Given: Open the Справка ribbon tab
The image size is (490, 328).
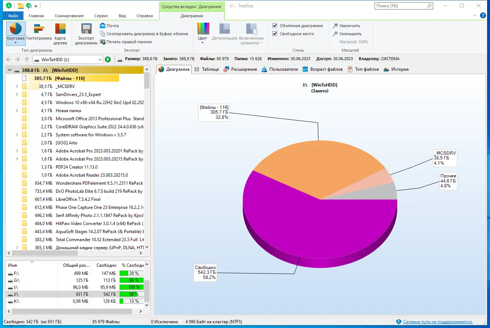Looking at the screenshot, I should [x=144, y=16].
